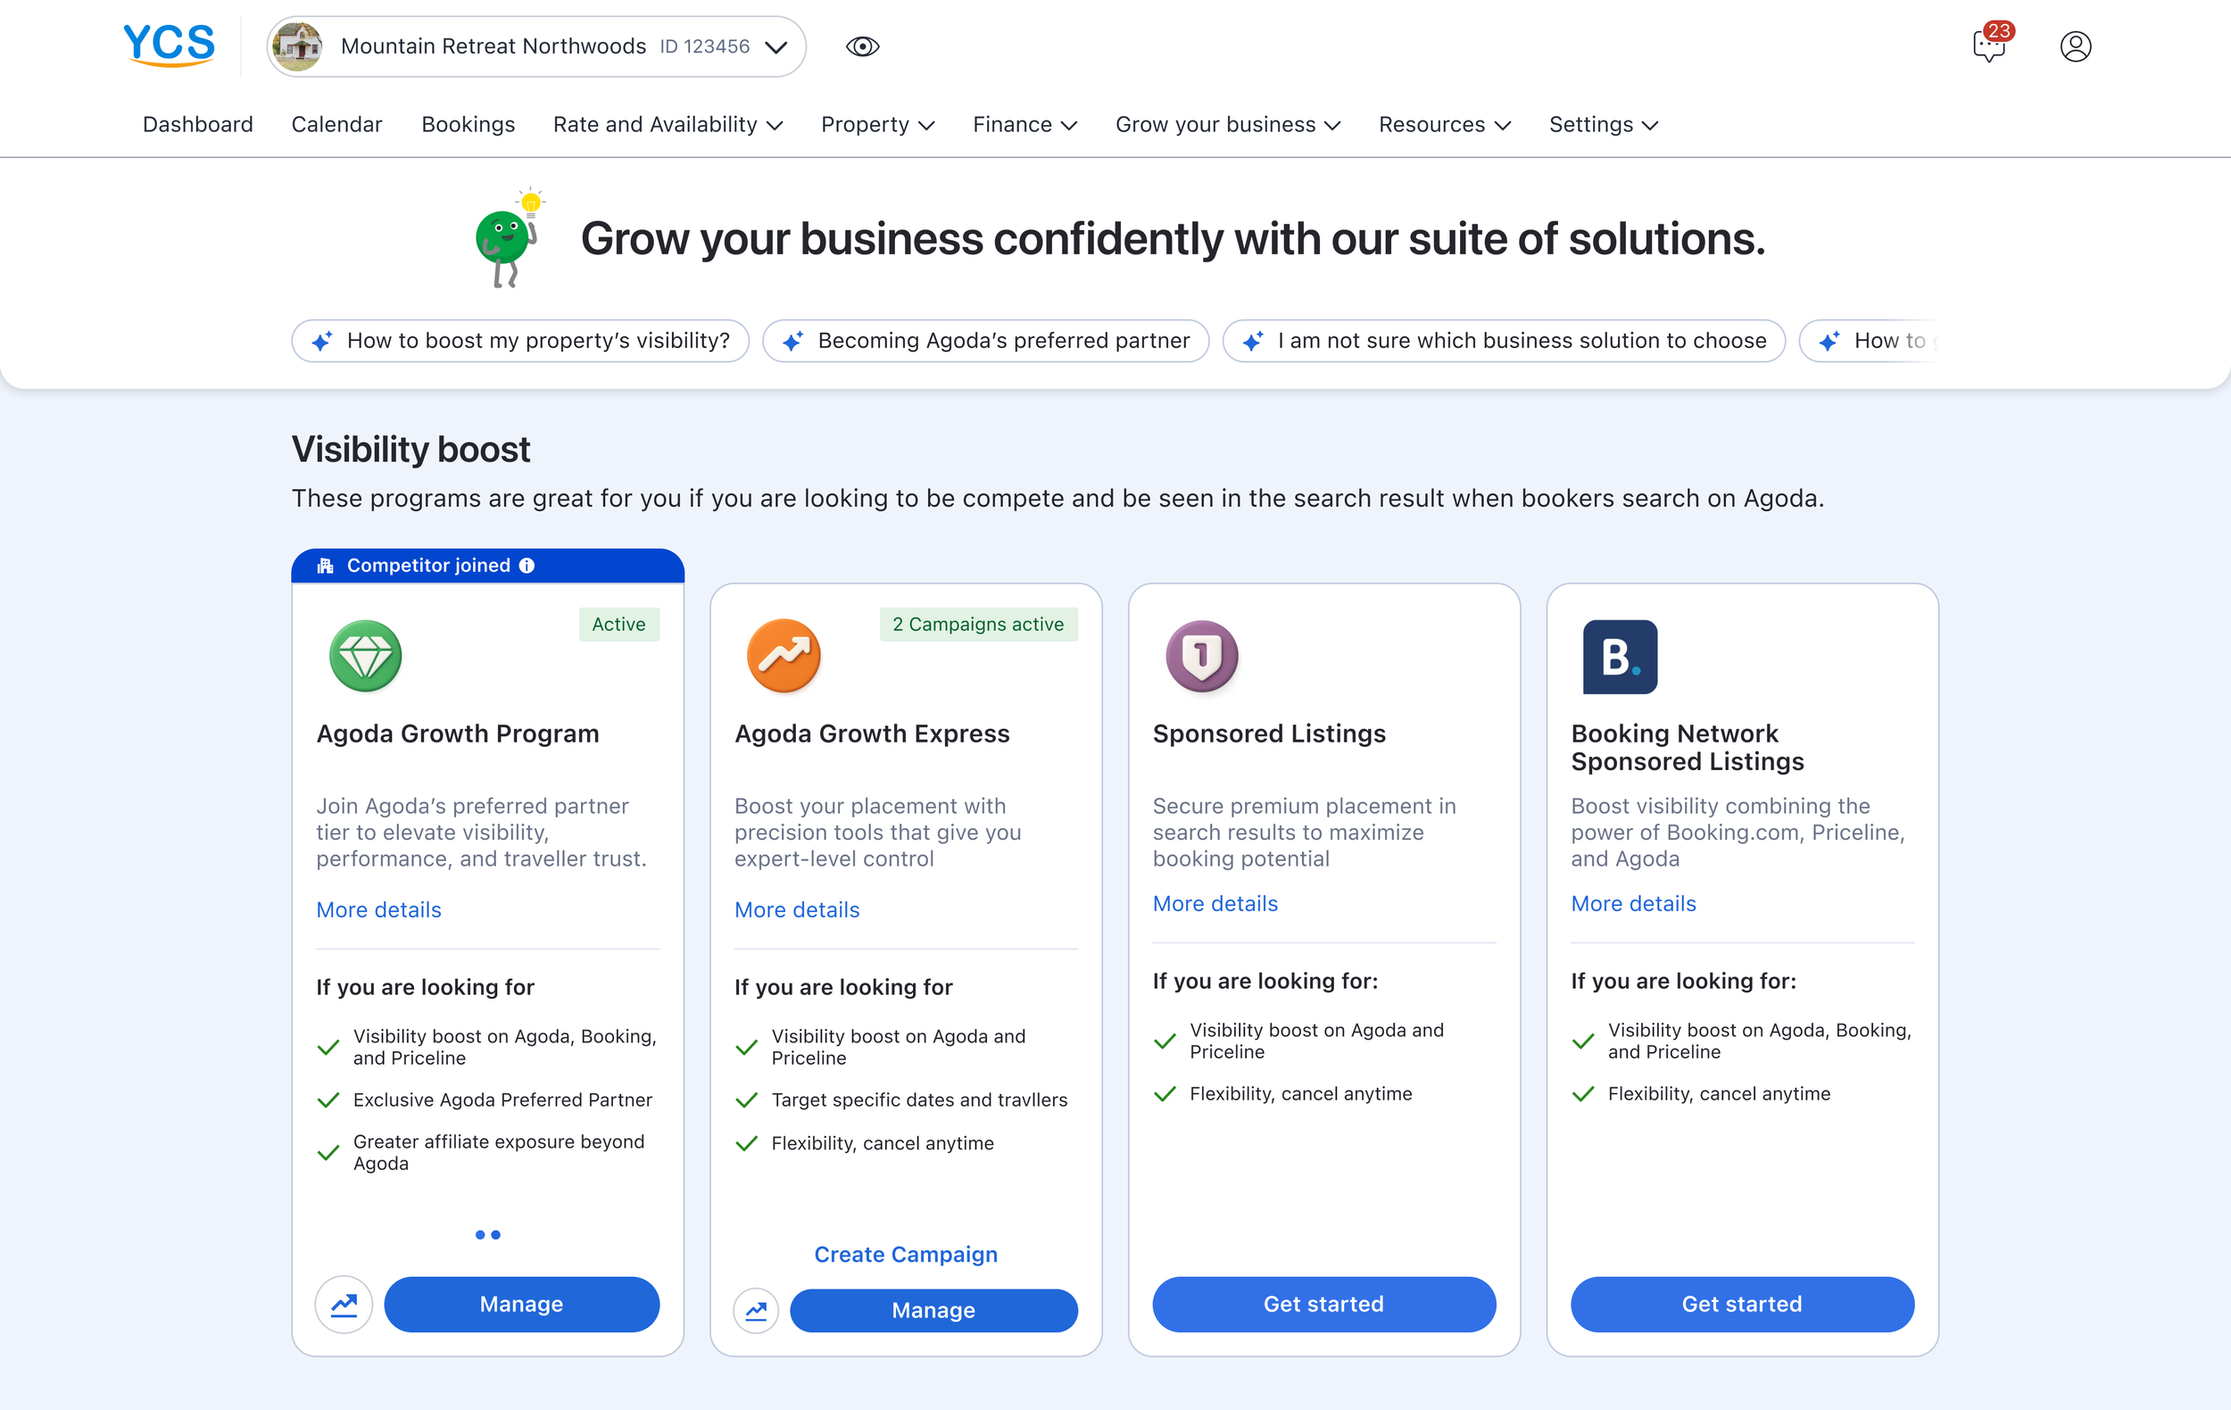Click Get started under Sponsored Listings
Image resolution: width=2231 pixels, height=1410 pixels.
tap(1323, 1304)
